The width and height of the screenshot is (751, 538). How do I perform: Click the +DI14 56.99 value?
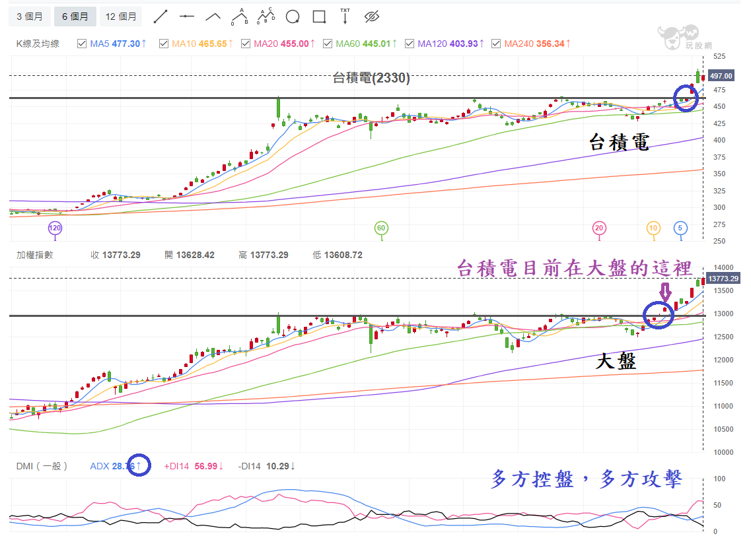pyautogui.click(x=194, y=466)
